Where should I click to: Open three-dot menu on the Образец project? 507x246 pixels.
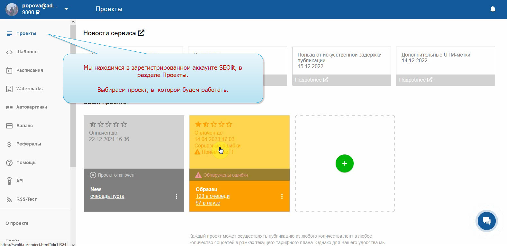(x=282, y=196)
